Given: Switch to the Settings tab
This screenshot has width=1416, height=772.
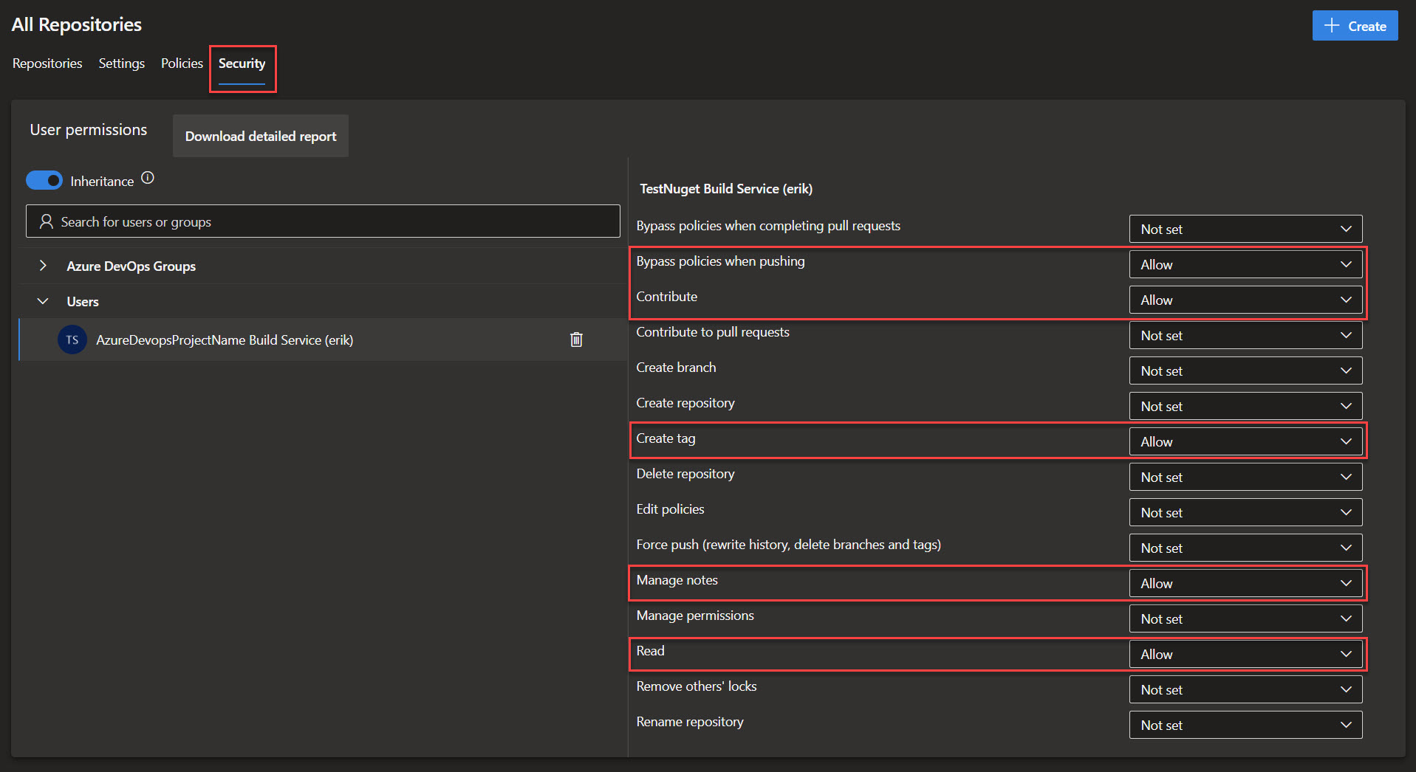Looking at the screenshot, I should 122,63.
